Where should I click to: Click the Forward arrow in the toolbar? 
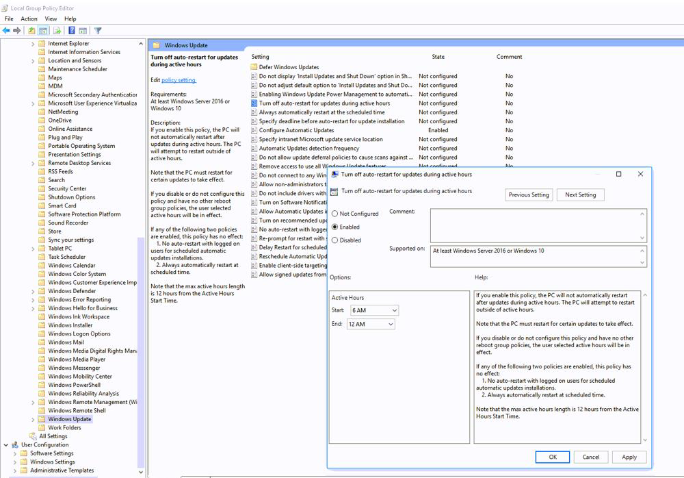tap(17, 31)
